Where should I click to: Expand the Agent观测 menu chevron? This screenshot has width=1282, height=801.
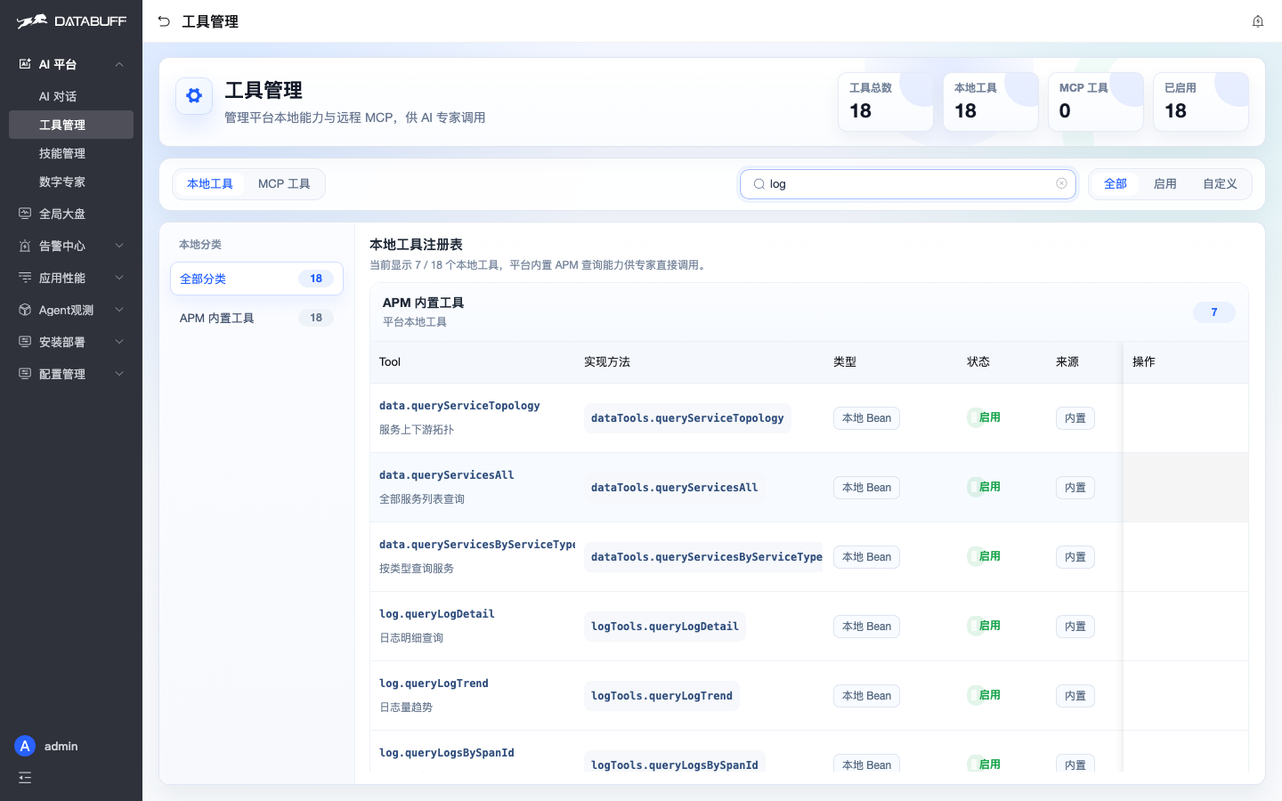click(x=119, y=310)
